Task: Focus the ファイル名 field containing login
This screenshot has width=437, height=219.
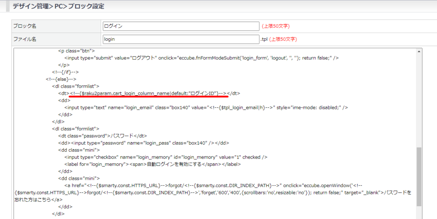Action: point(181,39)
